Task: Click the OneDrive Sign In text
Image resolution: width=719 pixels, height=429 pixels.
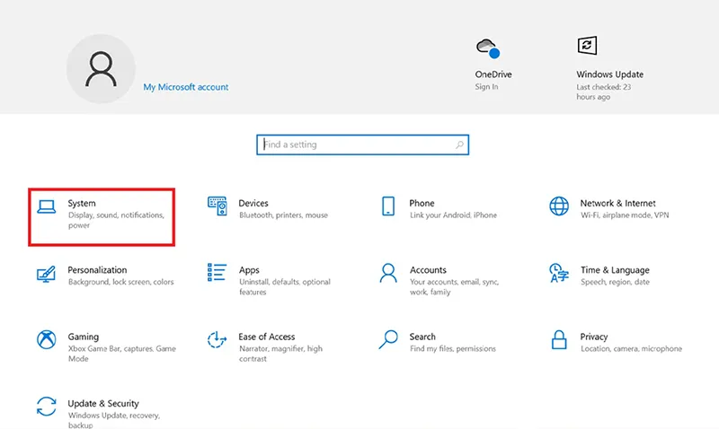Action: click(486, 86)
